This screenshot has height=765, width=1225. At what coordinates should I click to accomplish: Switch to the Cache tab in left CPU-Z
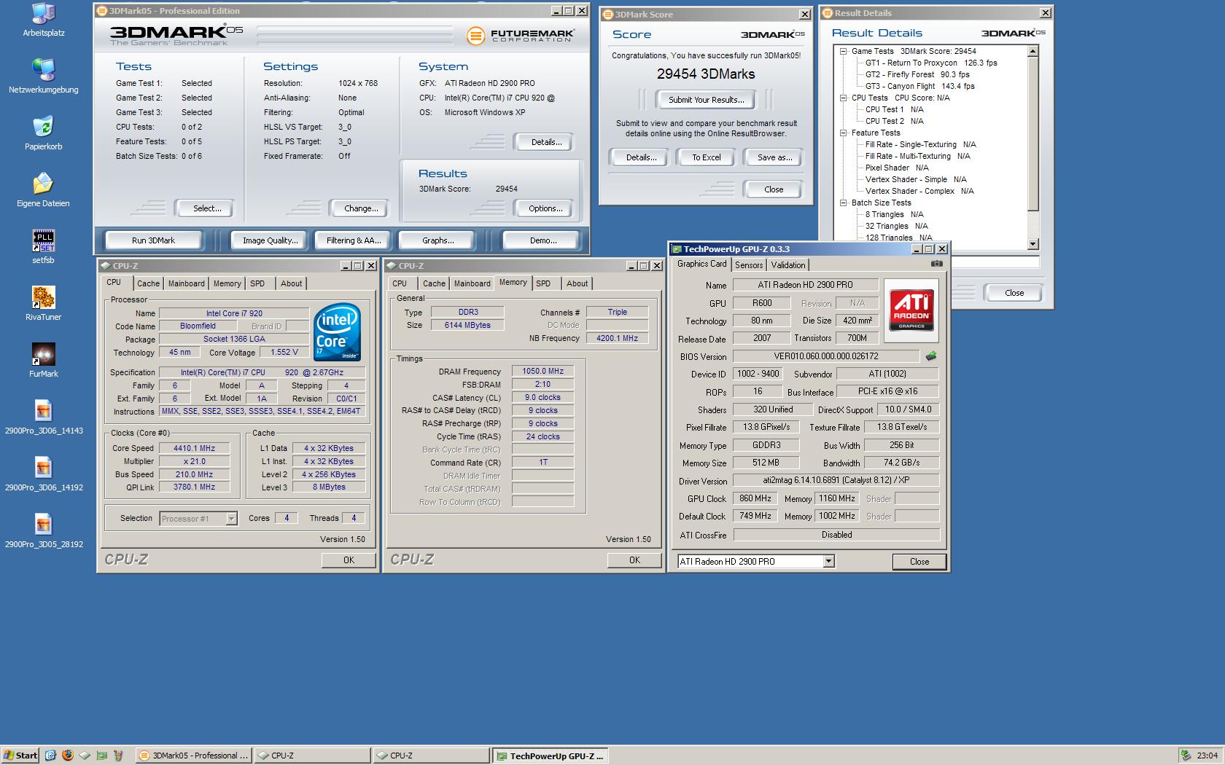[148, 283]
